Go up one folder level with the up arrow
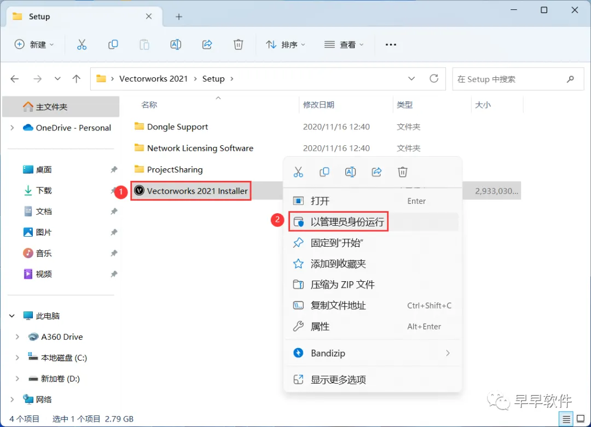591x427 pixels. 77,78
